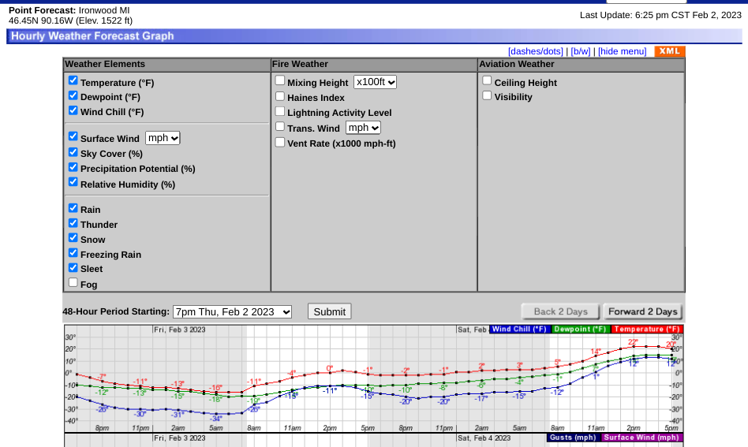The width and height of the screenshot is (748, 447).
Task: Click the 5pm Friday time label on temperature graph
Action: [368, 428]
